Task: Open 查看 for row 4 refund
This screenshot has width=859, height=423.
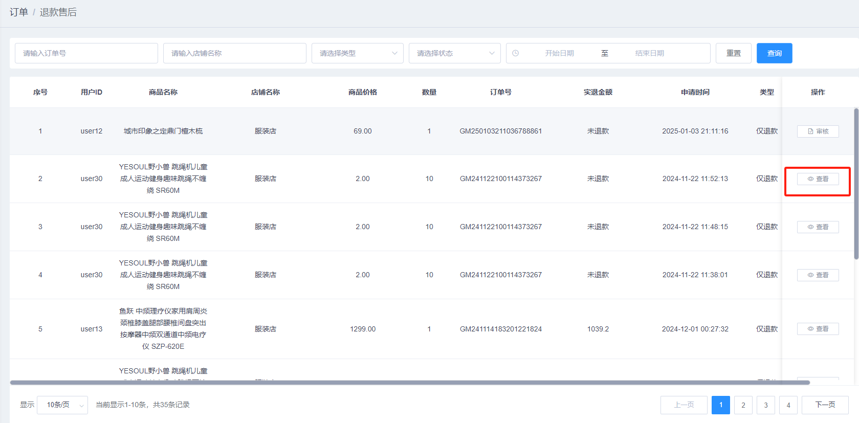Action: coord(818,275)
